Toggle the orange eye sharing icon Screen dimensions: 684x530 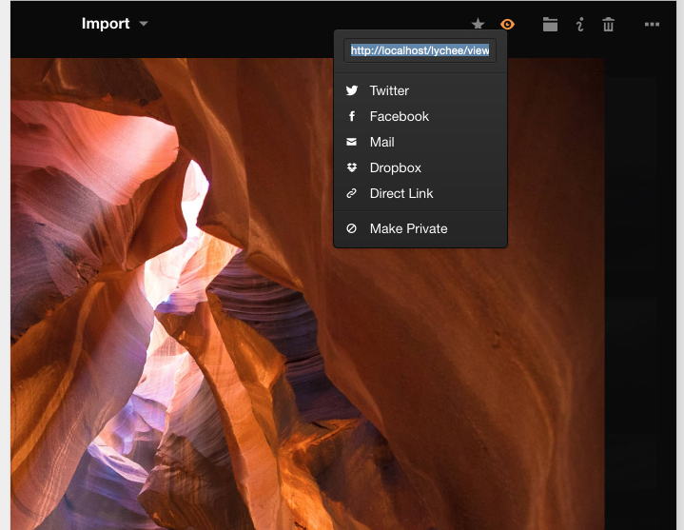[507, 25]
